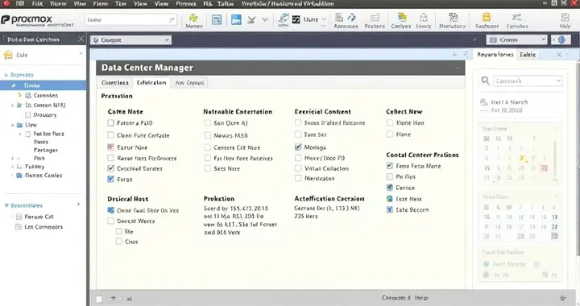Viewport: 580px width, 306px height.
Task: Click the magnifier icon in right panel
Action: [x=485, y=81]
